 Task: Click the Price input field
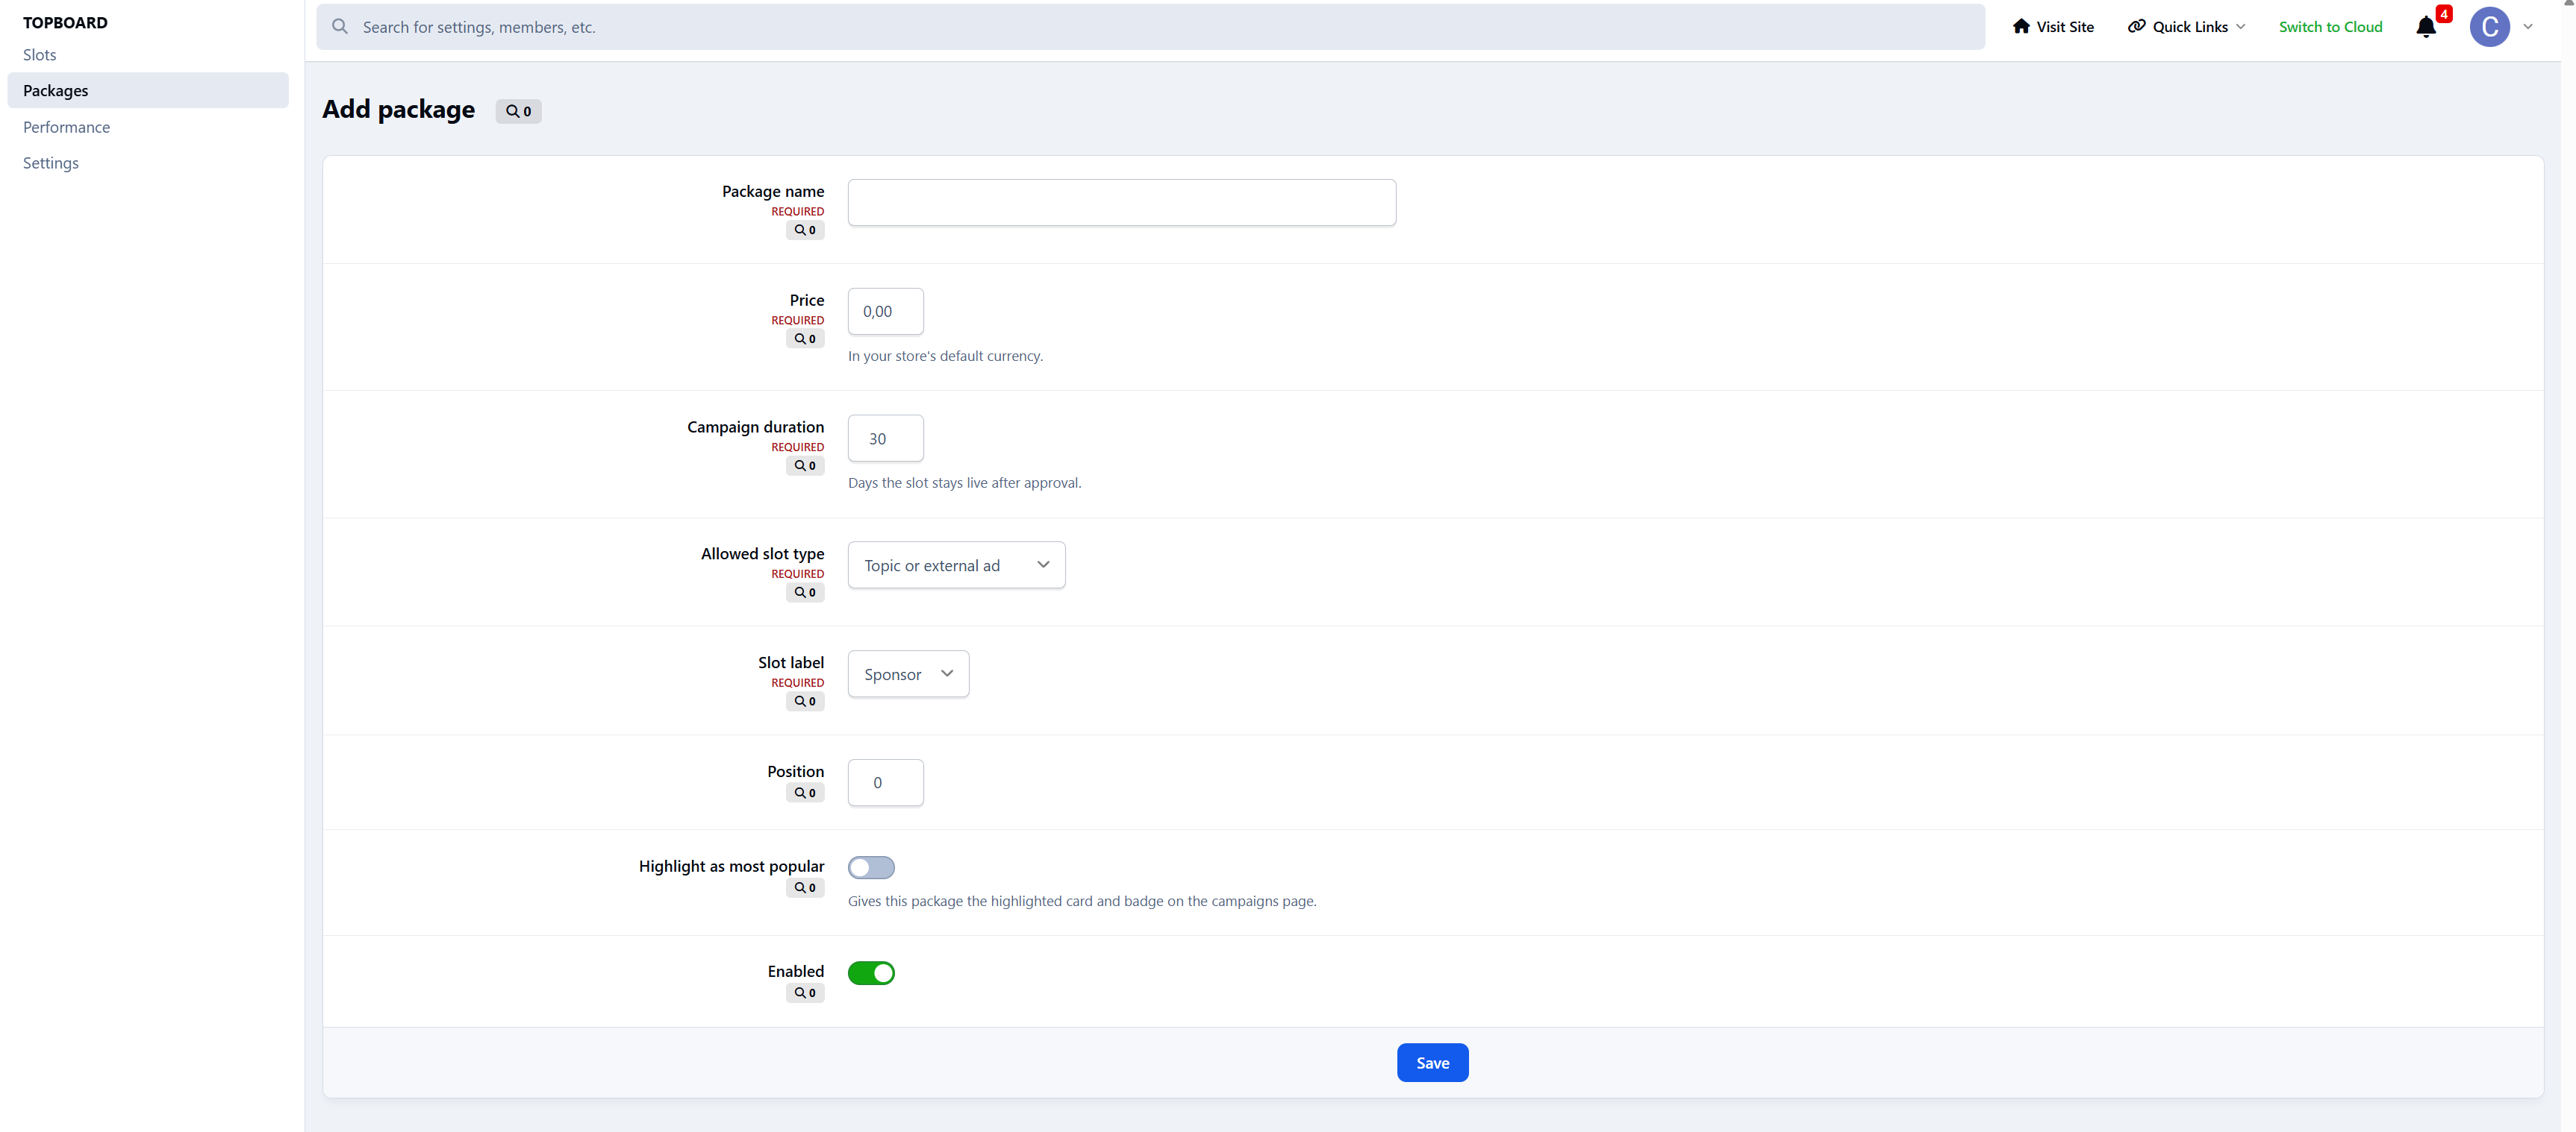[x=885, y=312]
